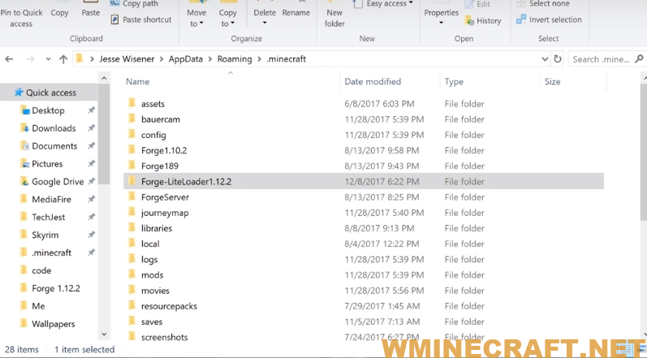
Task: Click Copy path in the ribbon
Action: click(134, 4)
